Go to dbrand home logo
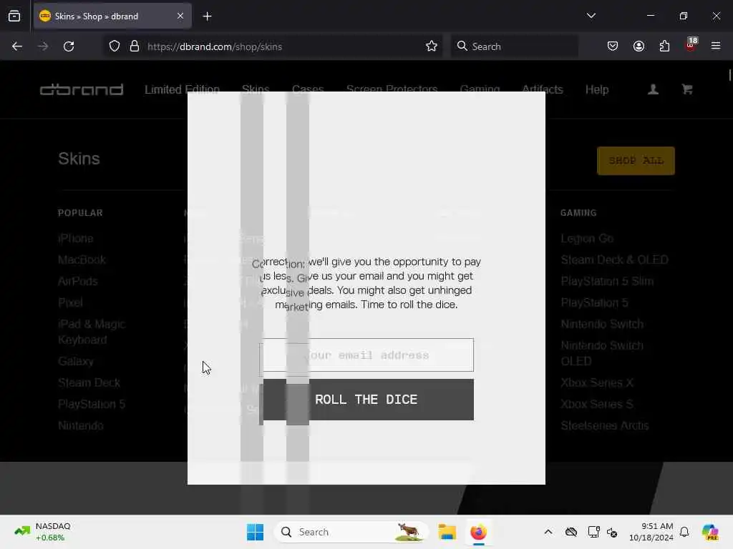The height and width of the screenshot is (549, 733). [82, 89]
